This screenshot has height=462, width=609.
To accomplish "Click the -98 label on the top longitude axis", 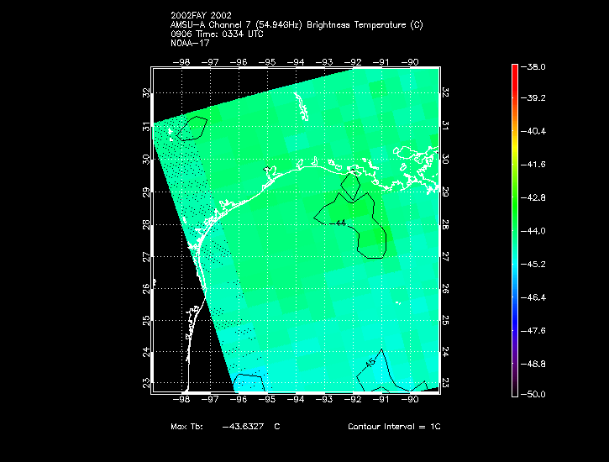I will coord(181,62).
